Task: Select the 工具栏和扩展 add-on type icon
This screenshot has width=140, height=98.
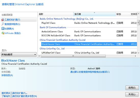Action: pos(3,20)
